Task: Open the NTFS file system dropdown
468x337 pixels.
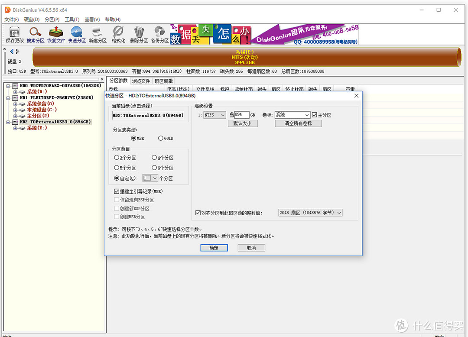Action: click(222, 115)
